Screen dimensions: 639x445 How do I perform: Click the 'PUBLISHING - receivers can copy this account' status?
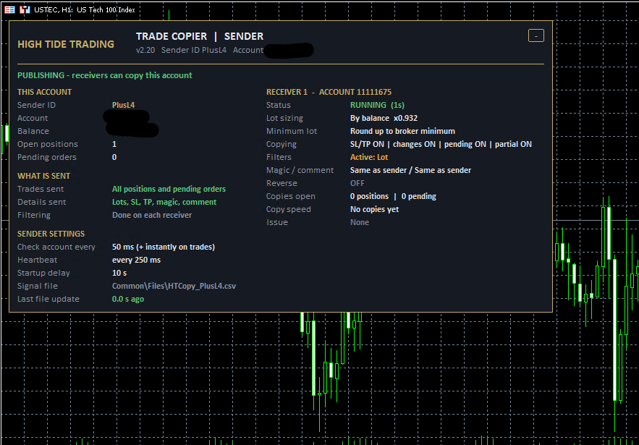(x=105, y=75)
